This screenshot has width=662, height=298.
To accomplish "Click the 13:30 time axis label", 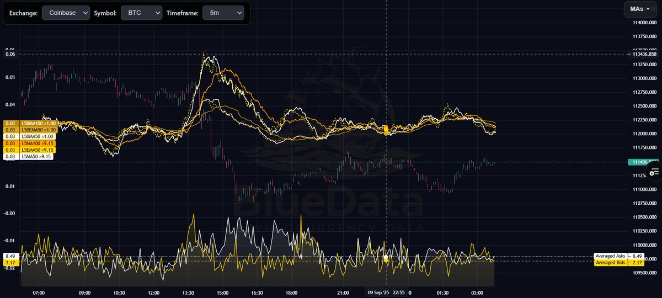I will pos(189,292).
